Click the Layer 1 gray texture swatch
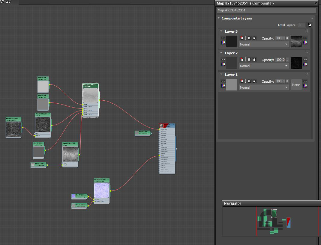This screenshot has width=321, height=245. pos(231,84)
